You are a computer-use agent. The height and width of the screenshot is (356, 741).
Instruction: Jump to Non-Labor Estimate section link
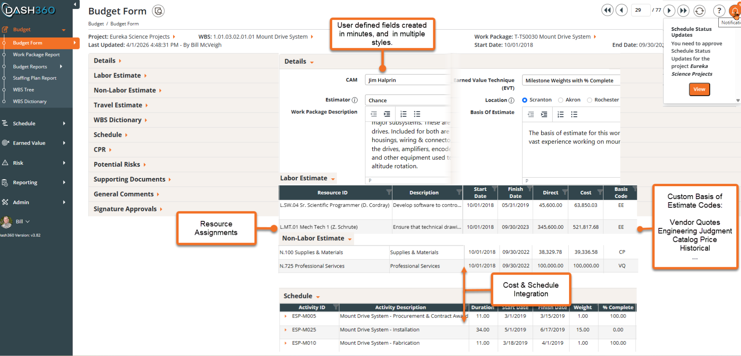tap(127, 90)
